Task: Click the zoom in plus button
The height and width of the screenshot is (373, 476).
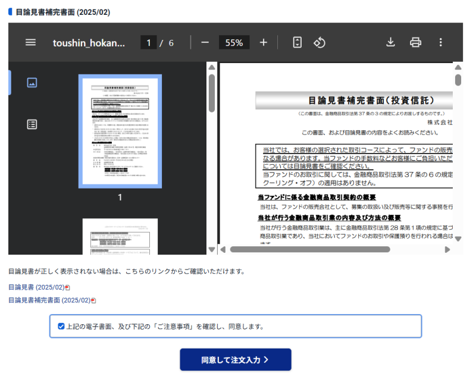Action: tap(264, 42)
